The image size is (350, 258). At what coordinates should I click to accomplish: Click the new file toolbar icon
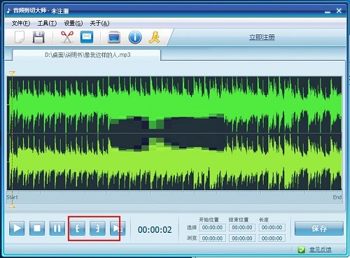pyautogui.click(x=20, y=37)
